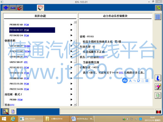
Task: Expand the 快照资料 section arrow
Action: point(71,41)
